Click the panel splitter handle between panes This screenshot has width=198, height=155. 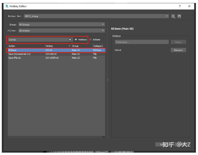point(107,79)
